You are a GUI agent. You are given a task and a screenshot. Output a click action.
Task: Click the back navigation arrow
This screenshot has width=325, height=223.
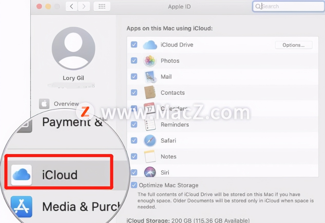pyautogui.click(x=71, y=6)
